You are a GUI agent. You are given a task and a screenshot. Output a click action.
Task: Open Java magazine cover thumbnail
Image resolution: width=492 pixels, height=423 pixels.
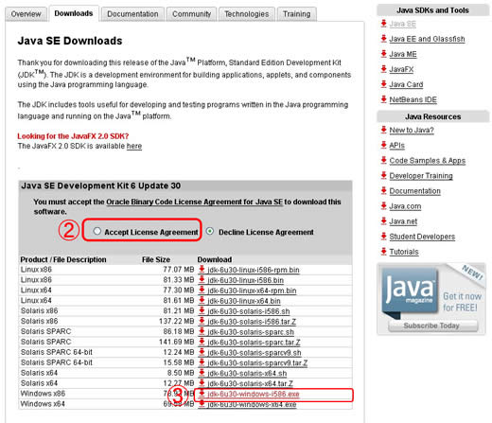tap(410, 291)
